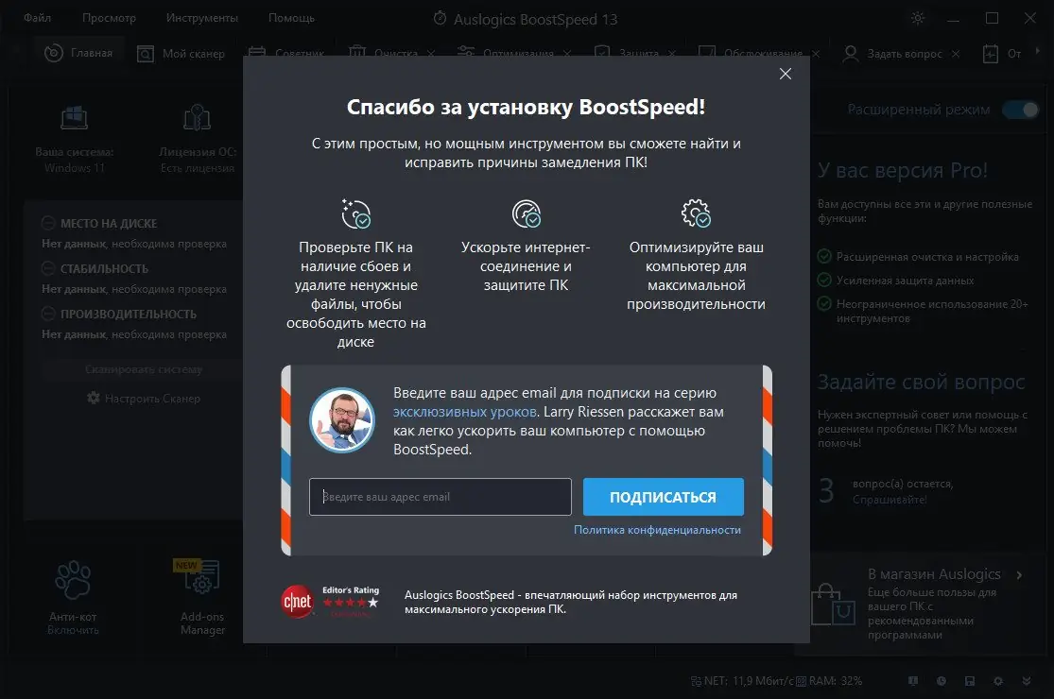
Task: Click the gear icon beside Настроить Сканер
Action: pyautogui.click(x=94, y=399)
